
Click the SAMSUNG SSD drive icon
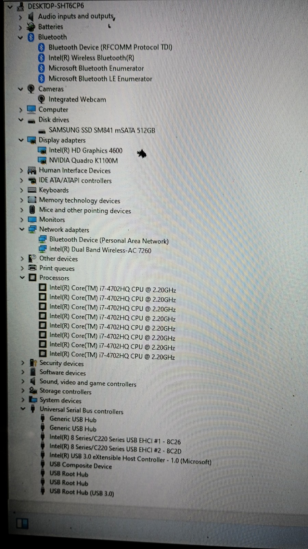(x=42, y=131)
